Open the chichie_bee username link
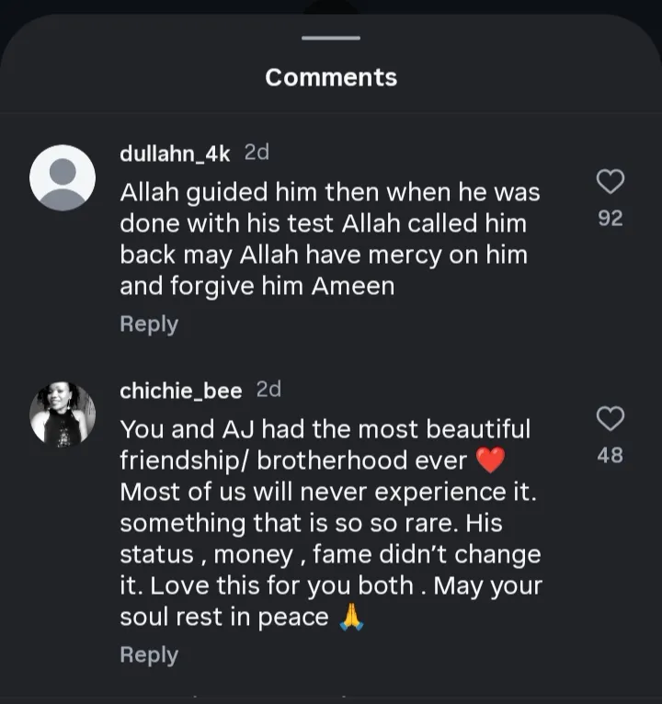The image size is (662, 704). coord(181,391)
